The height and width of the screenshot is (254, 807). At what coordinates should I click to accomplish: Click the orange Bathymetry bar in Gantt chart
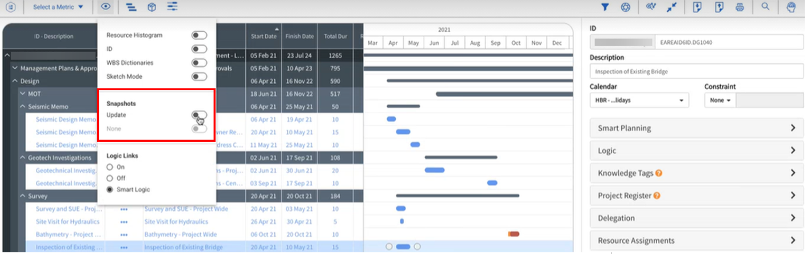[513, 234]
